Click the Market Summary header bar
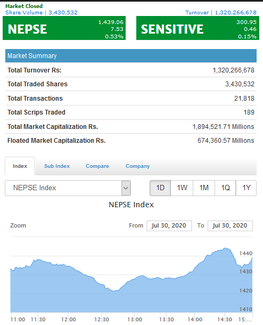The width and height of the screenshot is (263, 325). pos(131,56)
